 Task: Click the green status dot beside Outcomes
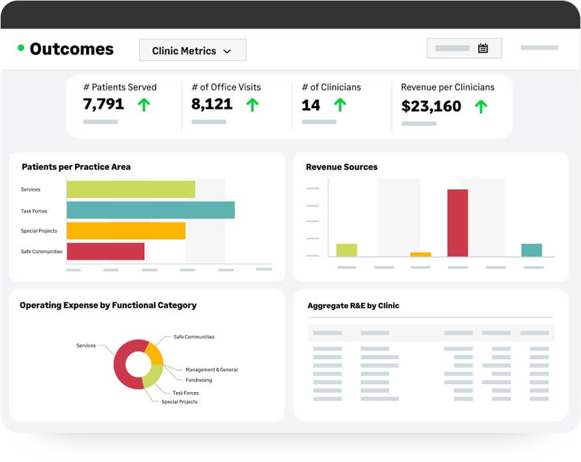21,47
